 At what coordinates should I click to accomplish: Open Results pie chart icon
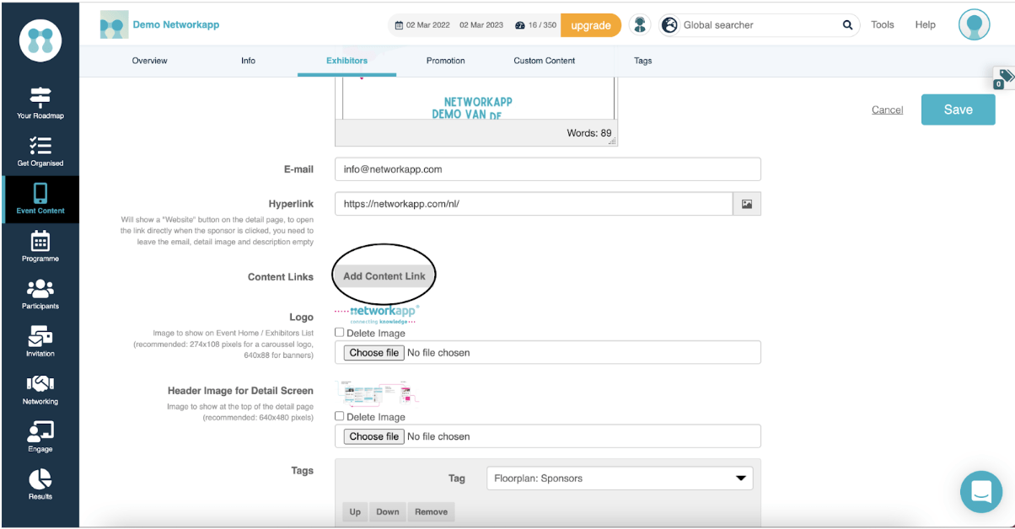tap(40, 479)
